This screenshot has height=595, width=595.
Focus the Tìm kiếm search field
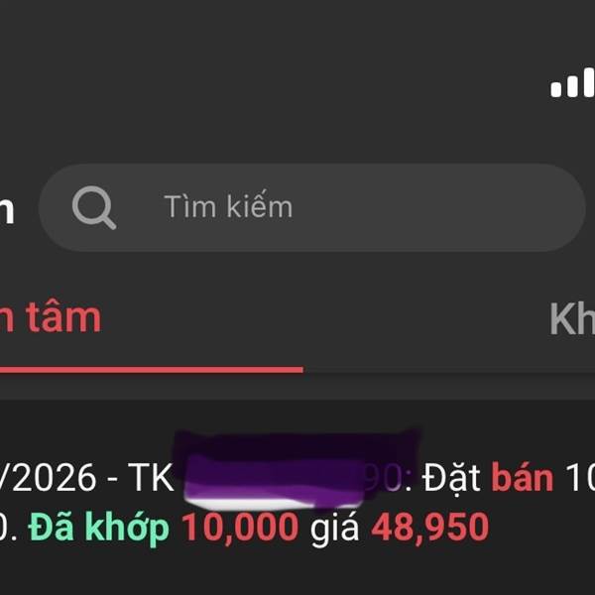[312, 207]
